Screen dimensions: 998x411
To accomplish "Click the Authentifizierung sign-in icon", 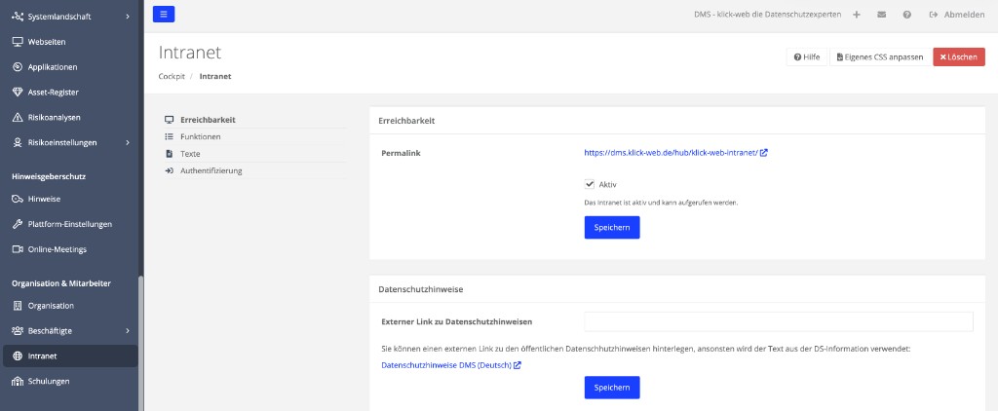I will tap(170, 171).
